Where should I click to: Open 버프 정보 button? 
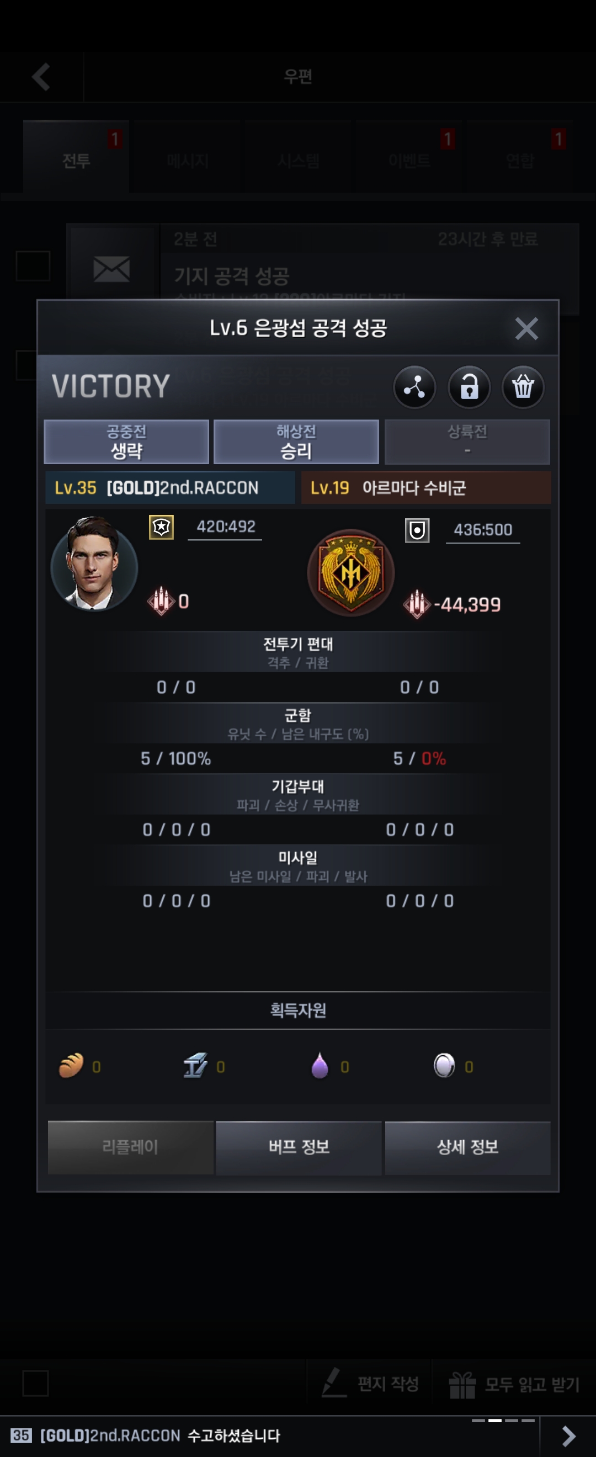[299, 1147]
